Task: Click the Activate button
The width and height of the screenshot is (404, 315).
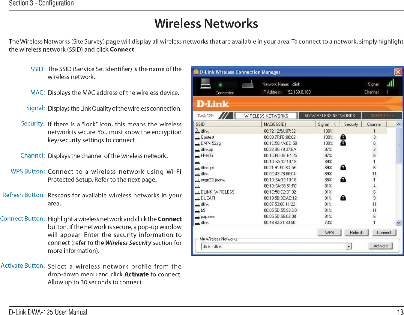Action: (380, 246)
